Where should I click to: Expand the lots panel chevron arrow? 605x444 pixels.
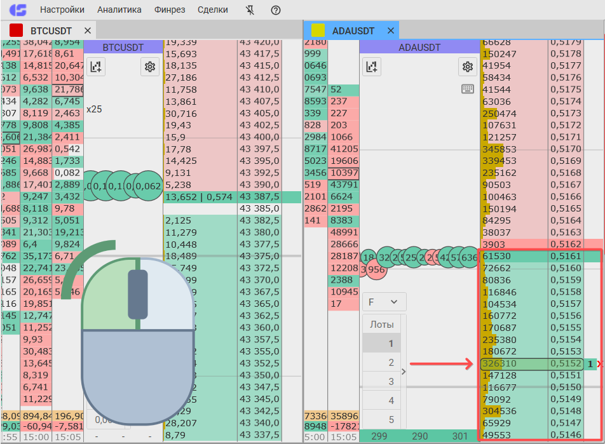[404, 372]
